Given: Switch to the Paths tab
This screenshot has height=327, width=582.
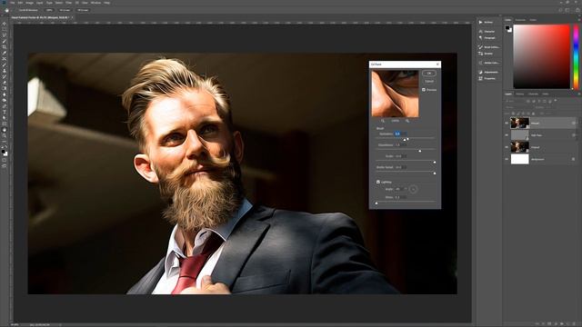Looking at the screenshot, I should [x=546, y=94].
